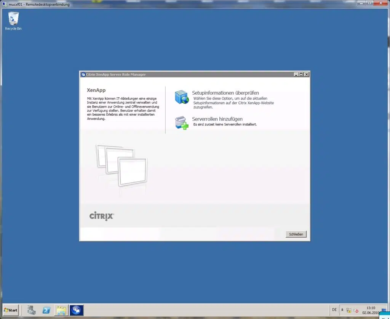
Task: Click the Serverrollen hinzufügen heading
Action: 217,119
